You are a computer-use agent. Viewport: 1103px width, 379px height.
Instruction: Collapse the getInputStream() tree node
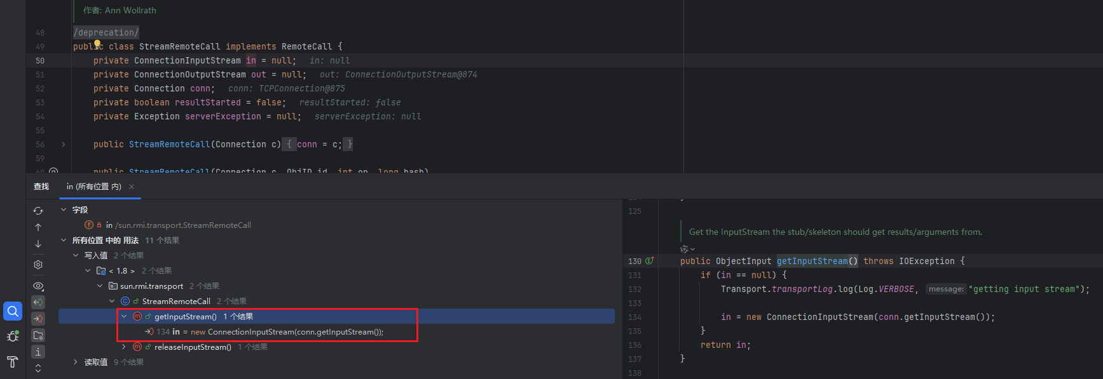(x=124, y=317)
